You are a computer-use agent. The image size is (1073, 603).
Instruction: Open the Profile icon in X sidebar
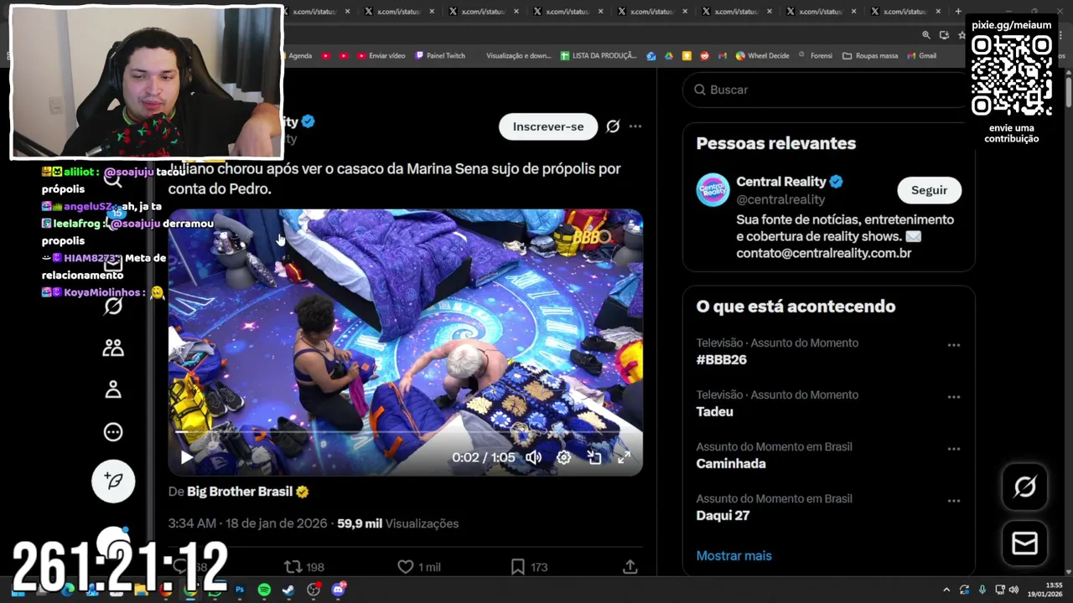(x=113, y=389)
